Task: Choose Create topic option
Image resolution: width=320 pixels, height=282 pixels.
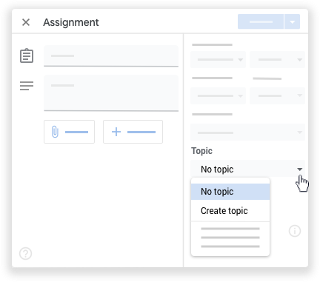Action: tap(230, 211)
